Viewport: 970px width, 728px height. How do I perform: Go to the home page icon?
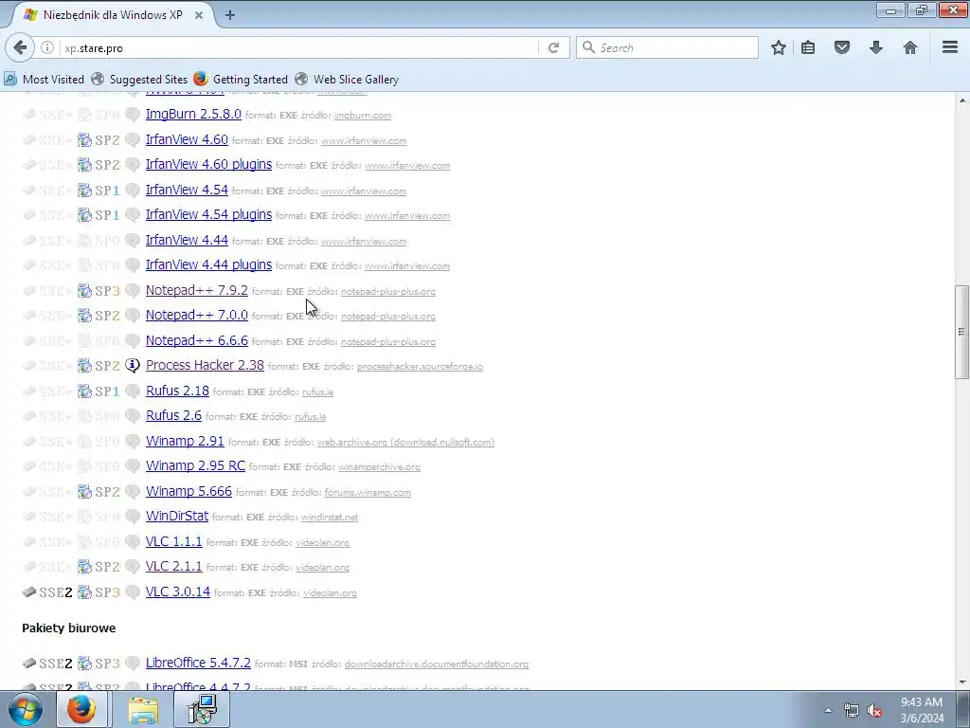(x=910, y=47)
